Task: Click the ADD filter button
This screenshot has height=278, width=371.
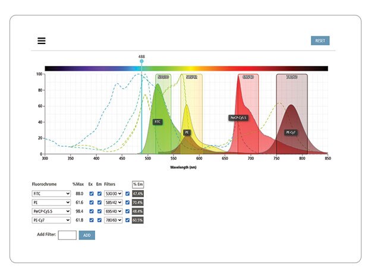Action: coord(87,235)
